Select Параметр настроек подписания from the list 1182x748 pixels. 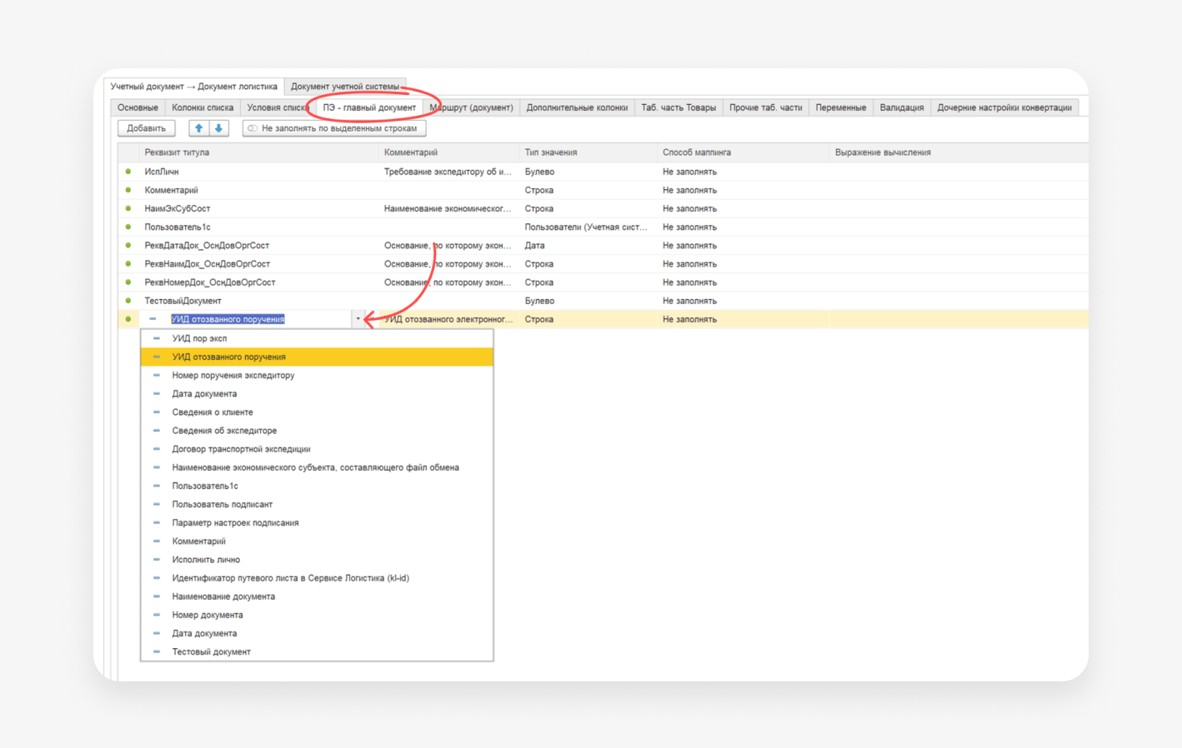pyautogui.click(x=317, y=523)
